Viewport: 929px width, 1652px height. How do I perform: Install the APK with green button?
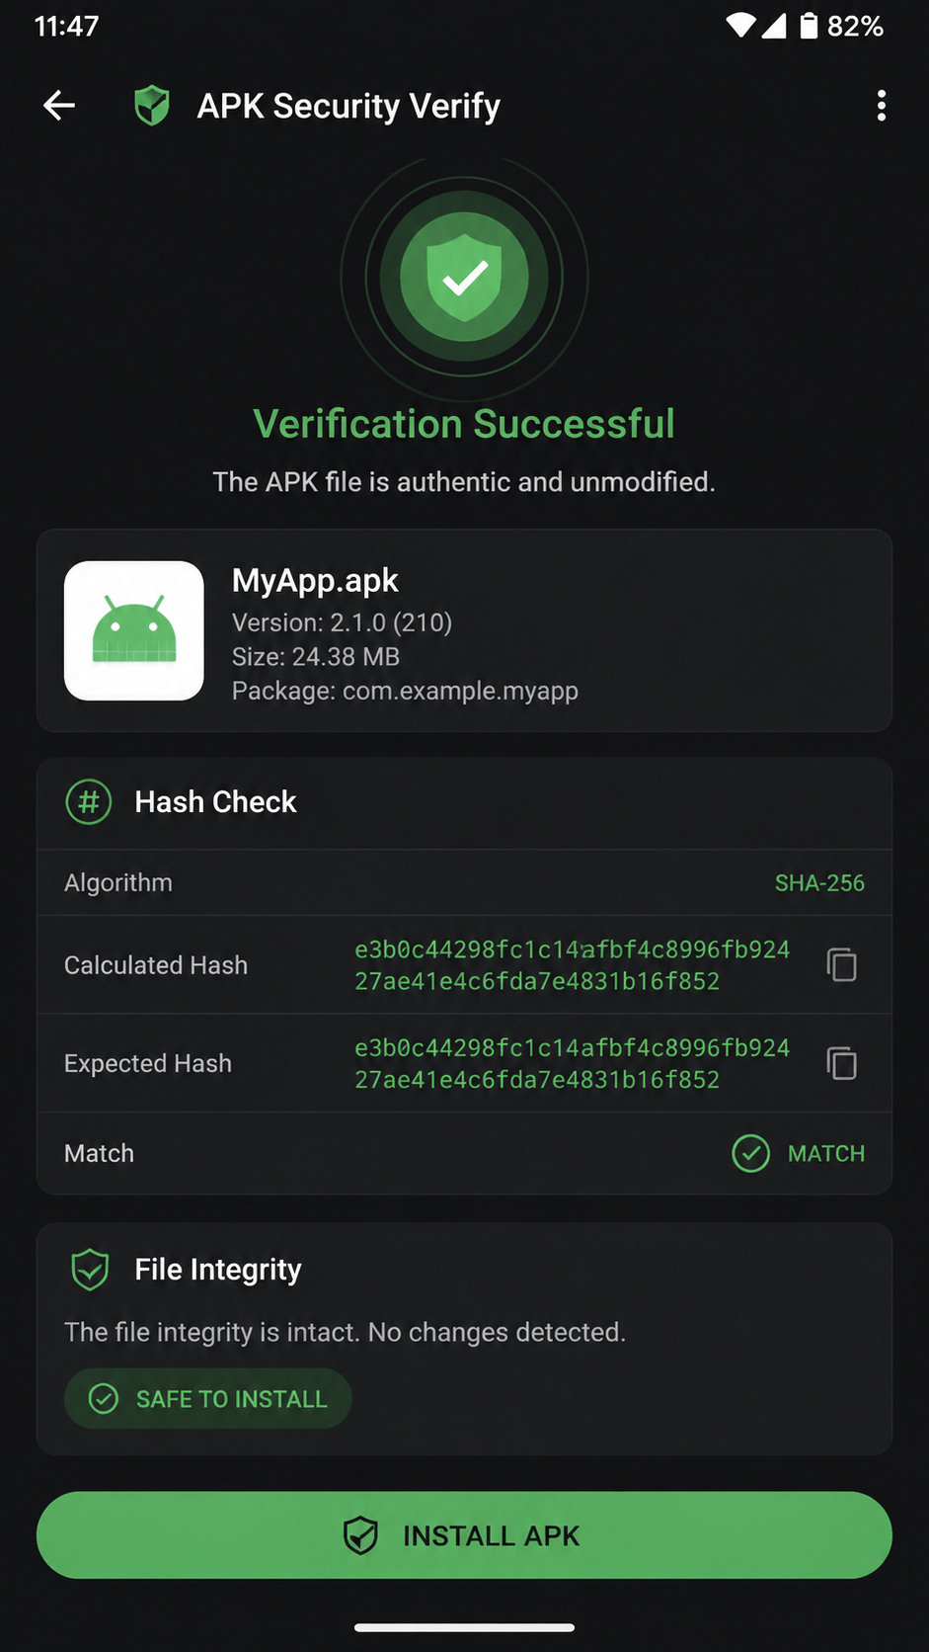point(464,1535)
